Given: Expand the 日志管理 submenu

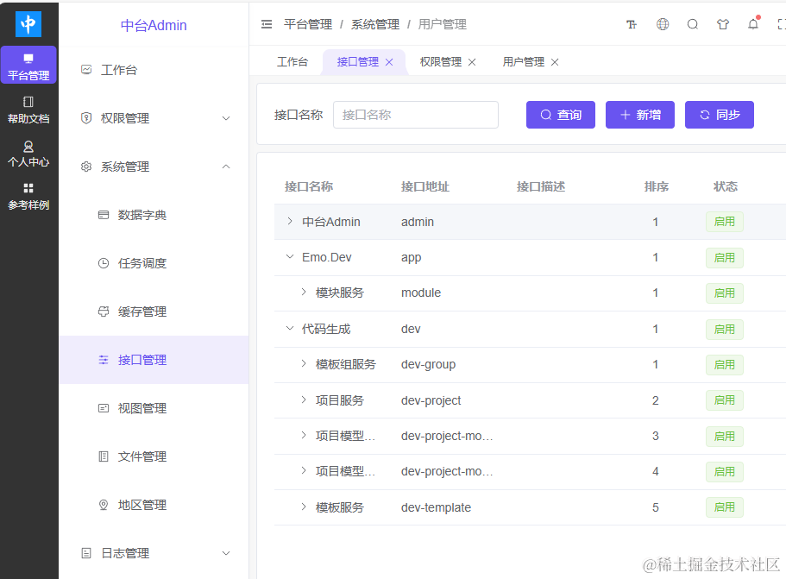Looking at the screenshot, I should tap(154, 553).
